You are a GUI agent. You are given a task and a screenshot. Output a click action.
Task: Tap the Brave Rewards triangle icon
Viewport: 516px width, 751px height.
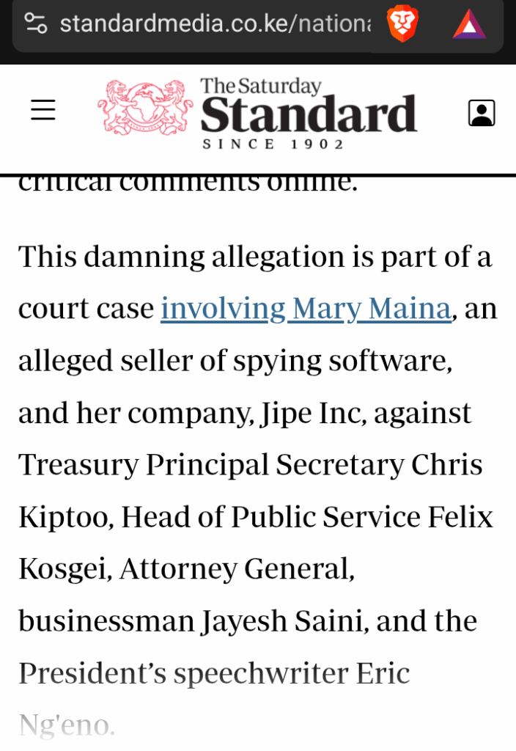coord(469,24)
